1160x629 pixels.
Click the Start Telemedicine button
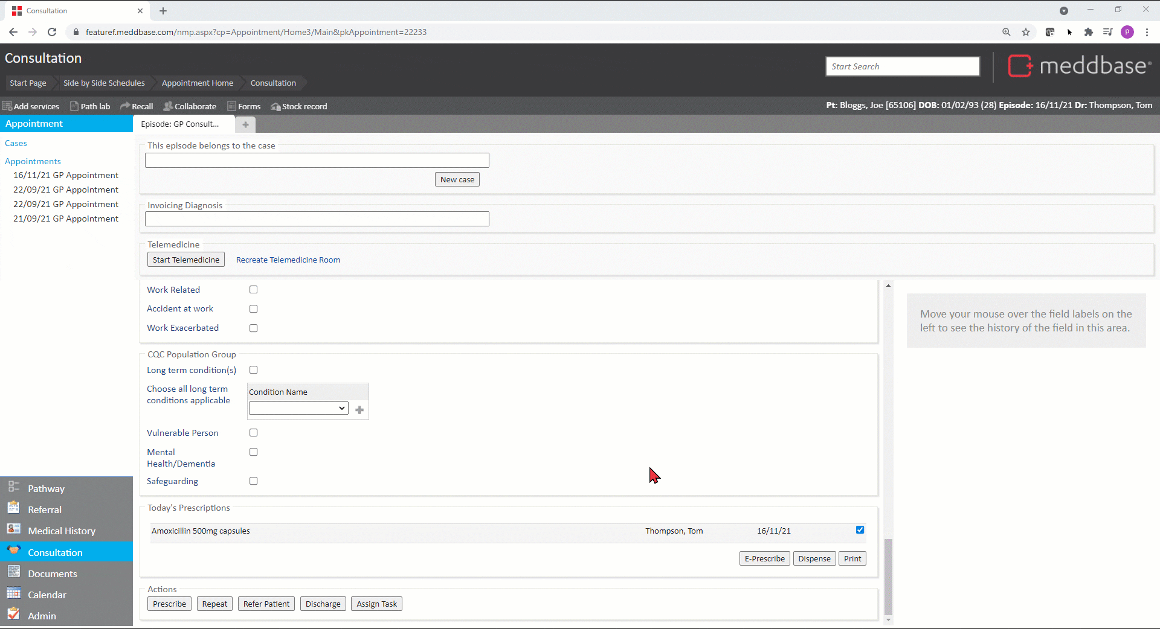pos(186,260)
